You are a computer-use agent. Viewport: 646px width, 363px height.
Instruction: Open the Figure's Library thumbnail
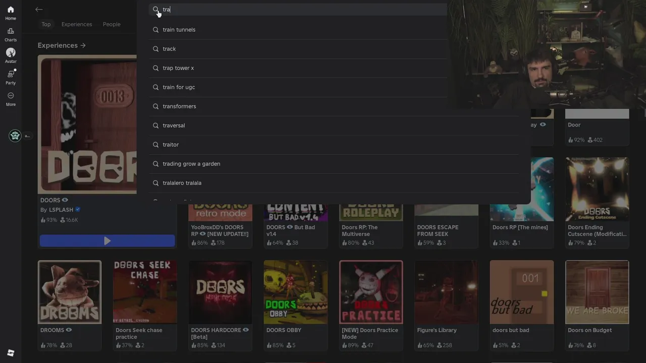[446, 292]
